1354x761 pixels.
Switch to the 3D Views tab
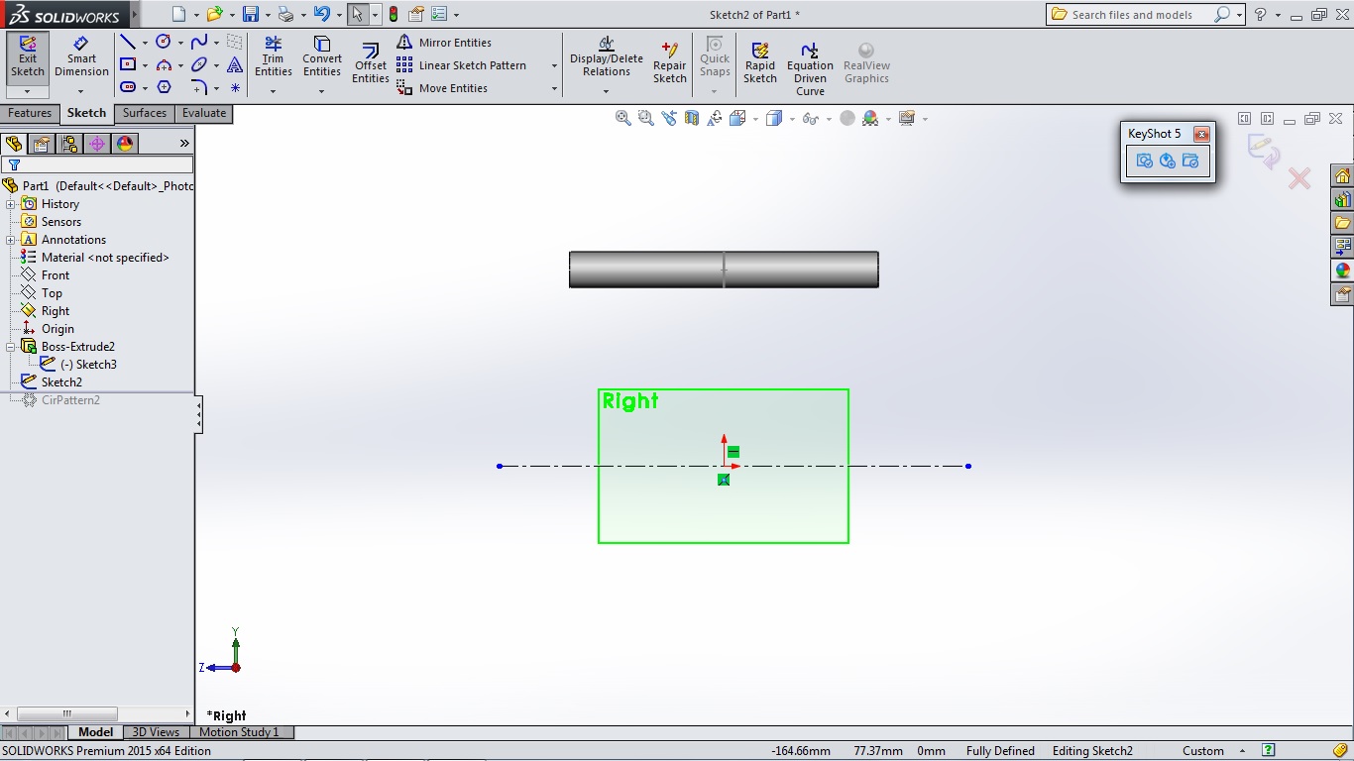pyautogui.click(x=157, y=732)
